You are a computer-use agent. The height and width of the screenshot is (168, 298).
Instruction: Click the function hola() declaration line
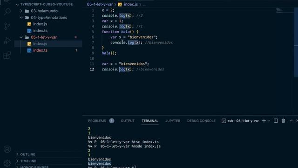tap(120, 32)
